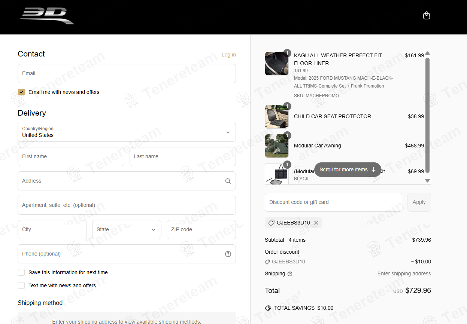Click the Modular Car Awning thumbnail
This screenshot has height=324, width=467.
click(276, 146)
